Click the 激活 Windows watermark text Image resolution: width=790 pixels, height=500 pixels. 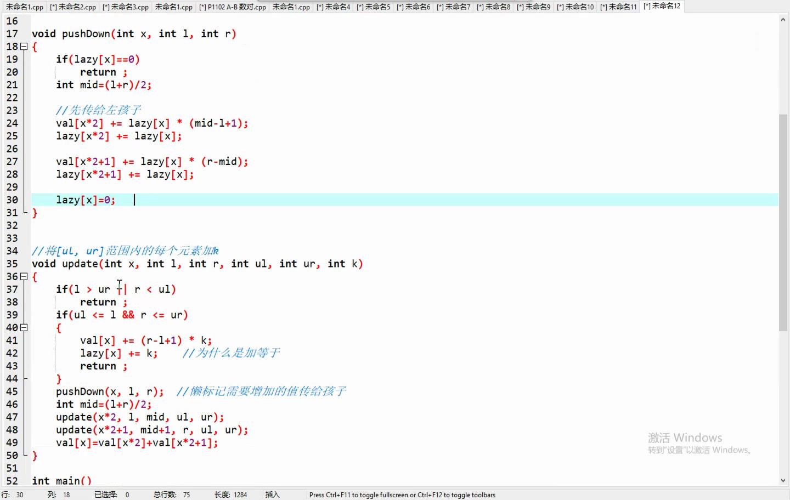[x=685, y=438]
